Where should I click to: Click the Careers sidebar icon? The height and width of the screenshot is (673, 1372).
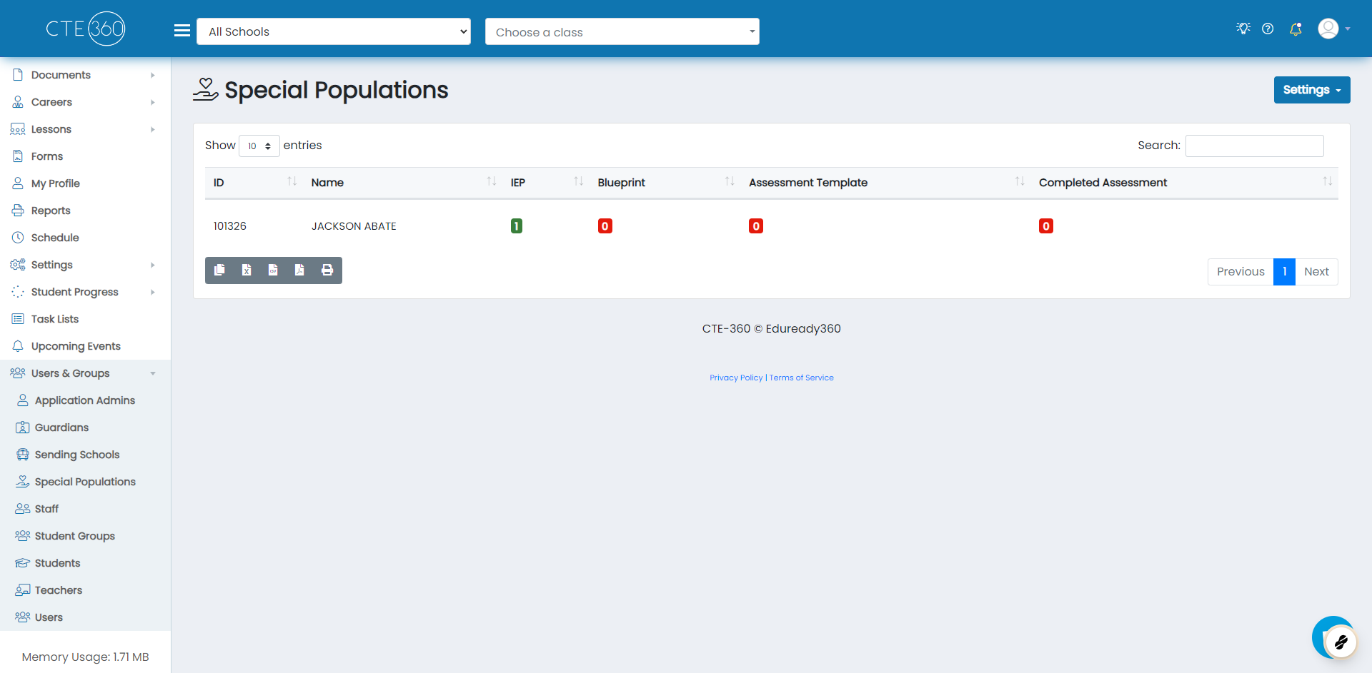pyautogui.click(x=18, y=102)
